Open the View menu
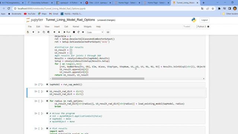 click(47, 26)
